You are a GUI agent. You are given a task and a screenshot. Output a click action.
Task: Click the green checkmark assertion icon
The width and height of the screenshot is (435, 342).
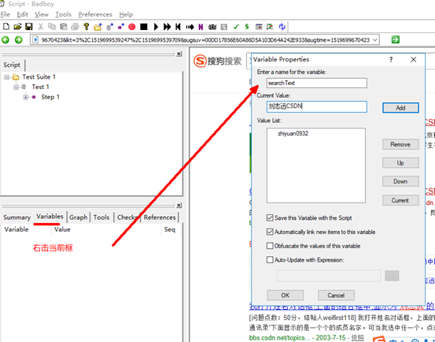click(x=236, y=27)
